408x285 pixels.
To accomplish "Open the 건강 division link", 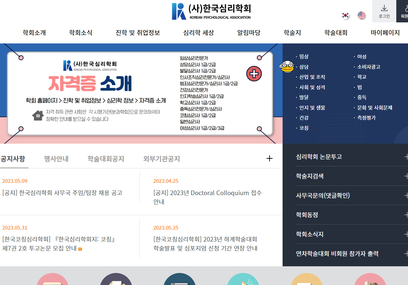I will tap(304, 118).
